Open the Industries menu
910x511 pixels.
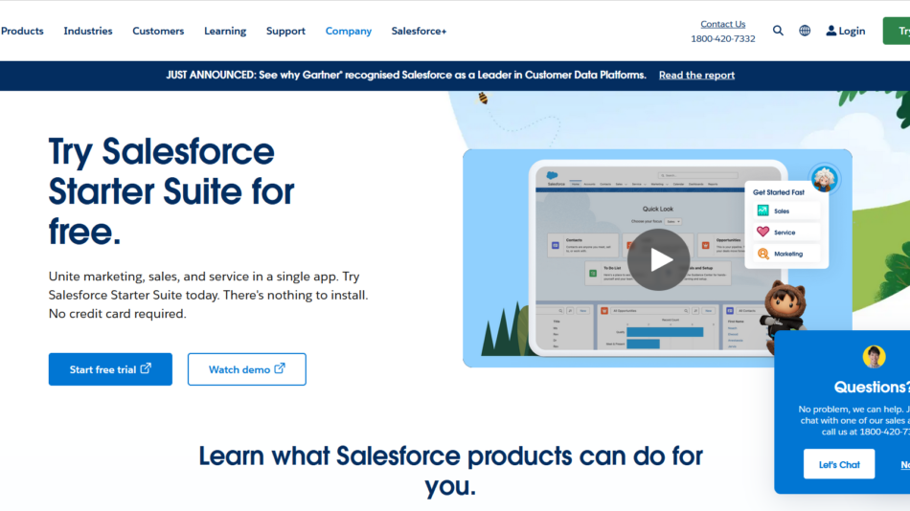click(x=88, y=31)
